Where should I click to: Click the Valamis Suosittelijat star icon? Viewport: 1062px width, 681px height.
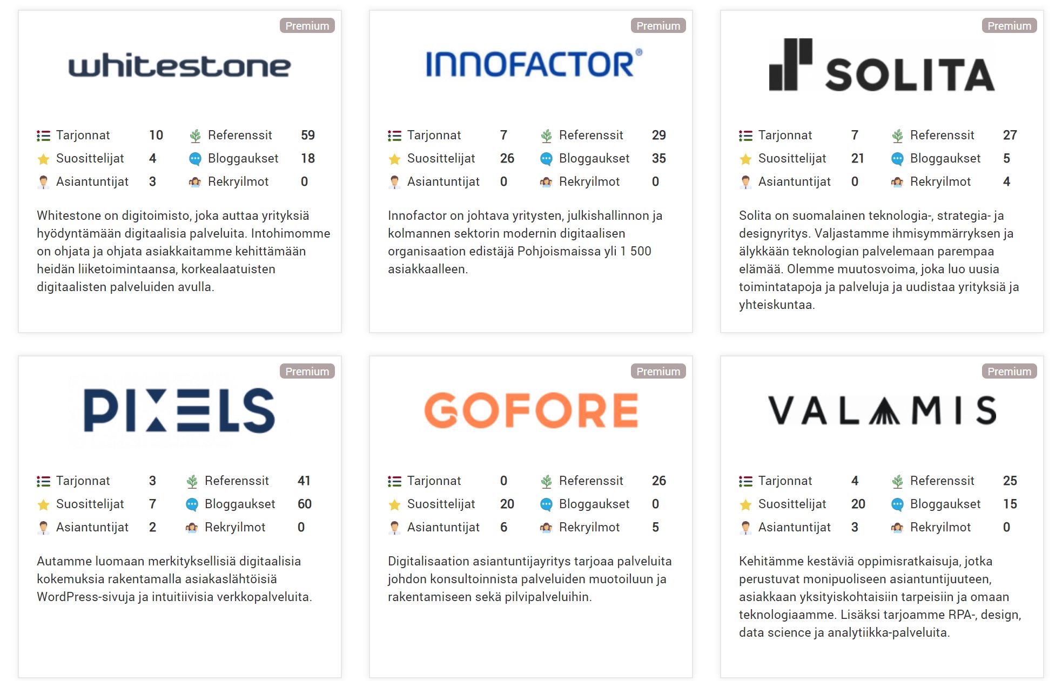pos(745,504)
